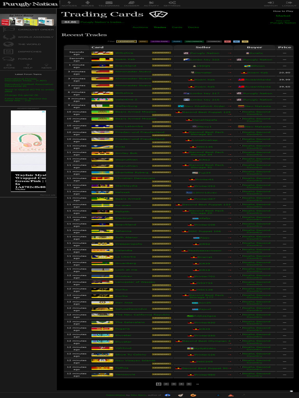Go to page 3 of trades

[x=174, y=384]
